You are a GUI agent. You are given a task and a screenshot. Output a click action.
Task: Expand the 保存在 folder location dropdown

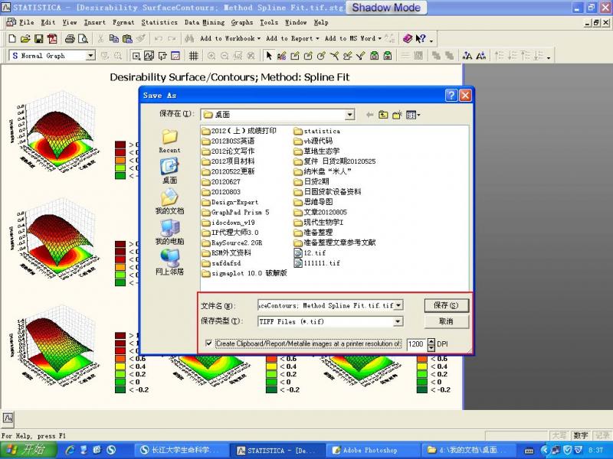coord(350,115)
